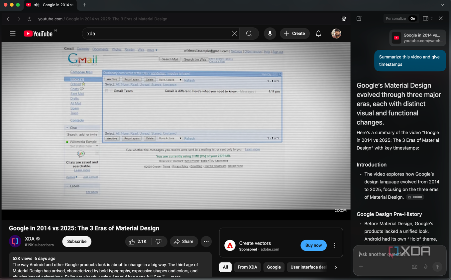
Task: Click the microphone icon in assistant input
Action: click(x=425, y=267)
